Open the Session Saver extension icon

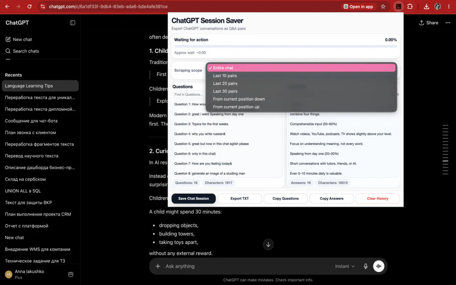[399, 6]
